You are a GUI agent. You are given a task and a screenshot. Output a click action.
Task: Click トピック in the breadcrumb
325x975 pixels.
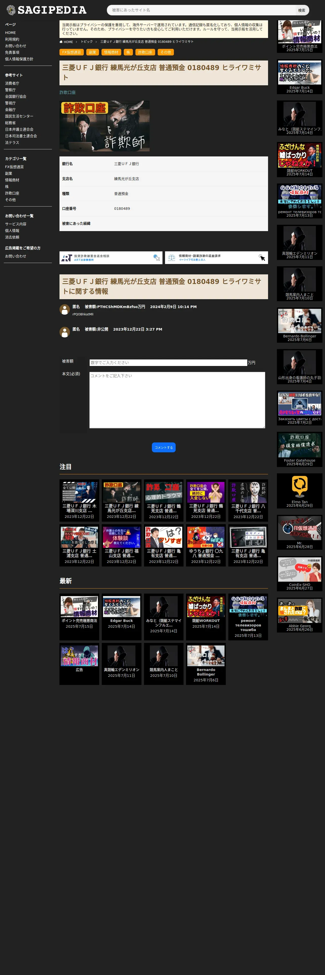(x=87, y=42)
